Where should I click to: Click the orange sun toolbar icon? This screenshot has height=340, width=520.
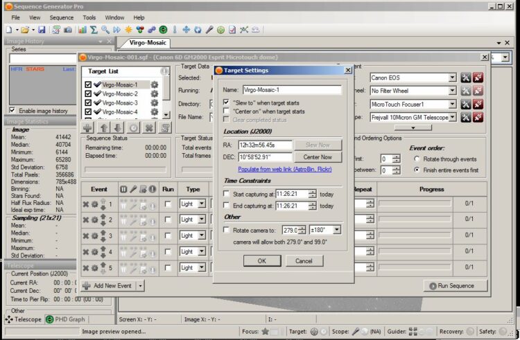coord(128,30)
